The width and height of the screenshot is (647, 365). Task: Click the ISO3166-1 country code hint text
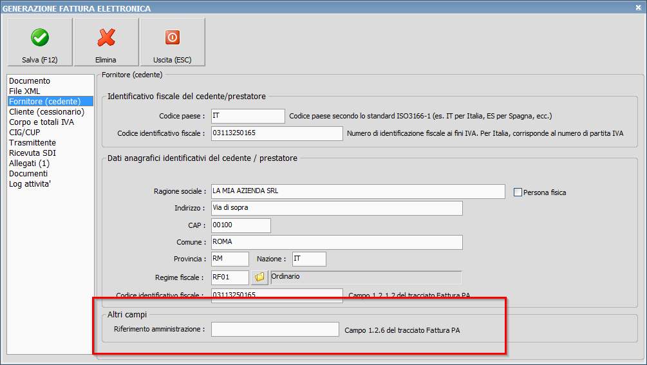(420, 117)
